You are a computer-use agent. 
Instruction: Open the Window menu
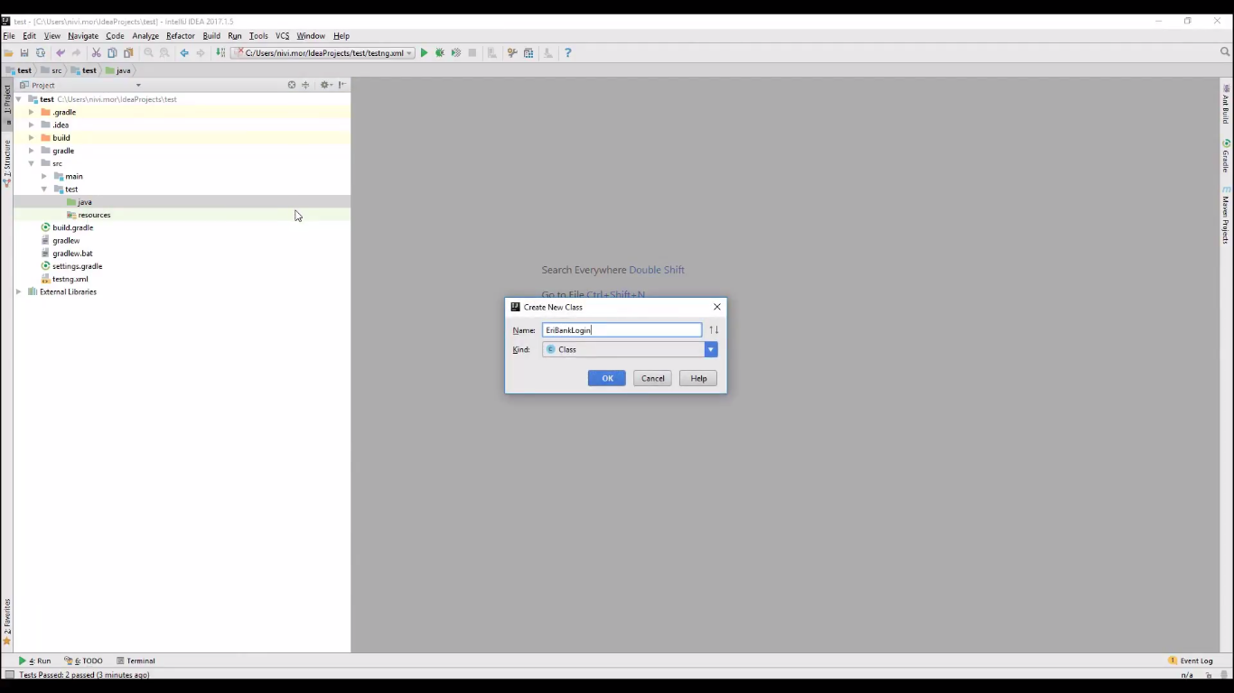pos(311,36)
